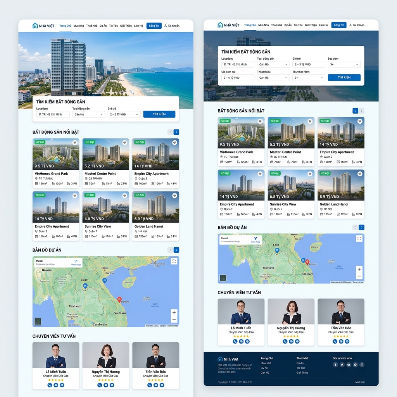Click TÌM KIẾM search button in right mockup
Viewport: 397px width, 397px height.
344,78
